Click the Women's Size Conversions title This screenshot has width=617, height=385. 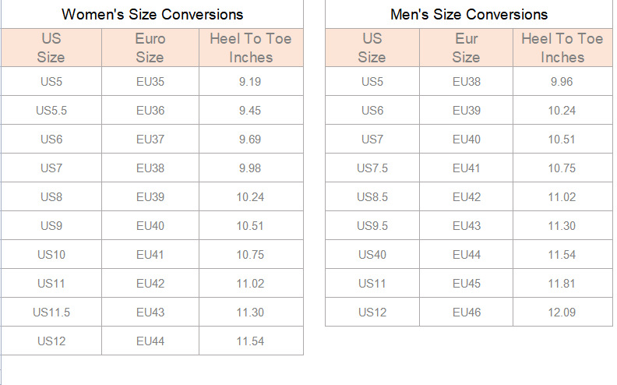152,15
